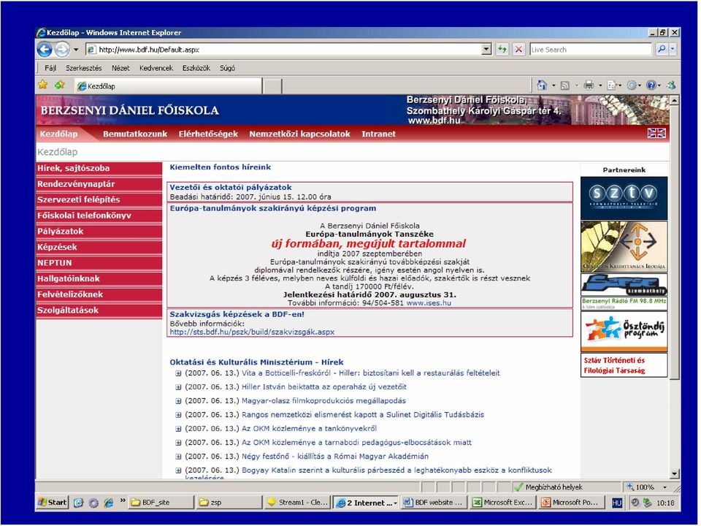
Task: Click the Live Search input box
Action: pyautogui.click(x=591, y=49)
